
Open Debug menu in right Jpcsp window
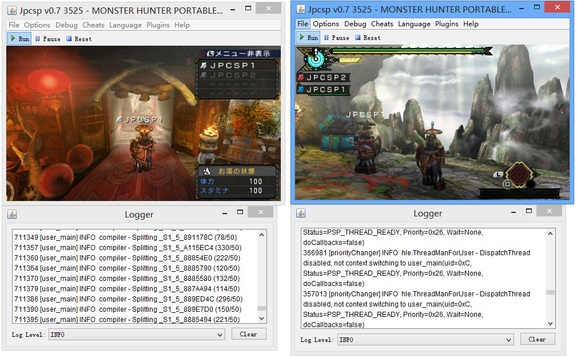pyautogui.click(x=355, y=24)
